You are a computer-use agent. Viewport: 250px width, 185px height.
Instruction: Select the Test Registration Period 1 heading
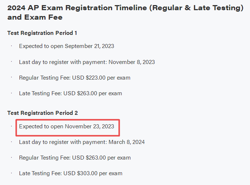click(x=42, y=33)
